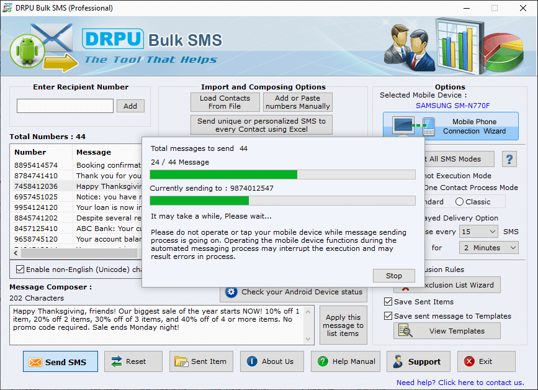Click the All SMS Modes button
The height and width of the screenshot is (390, 538).
click(x=458, y=159)
